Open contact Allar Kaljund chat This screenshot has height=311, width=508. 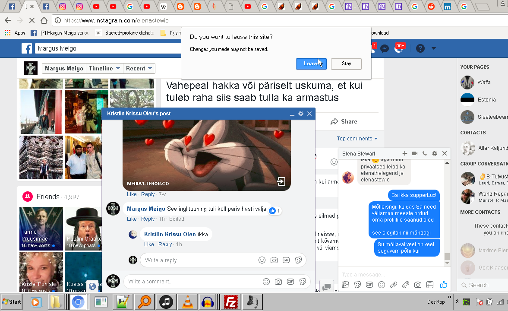(484, 148)
